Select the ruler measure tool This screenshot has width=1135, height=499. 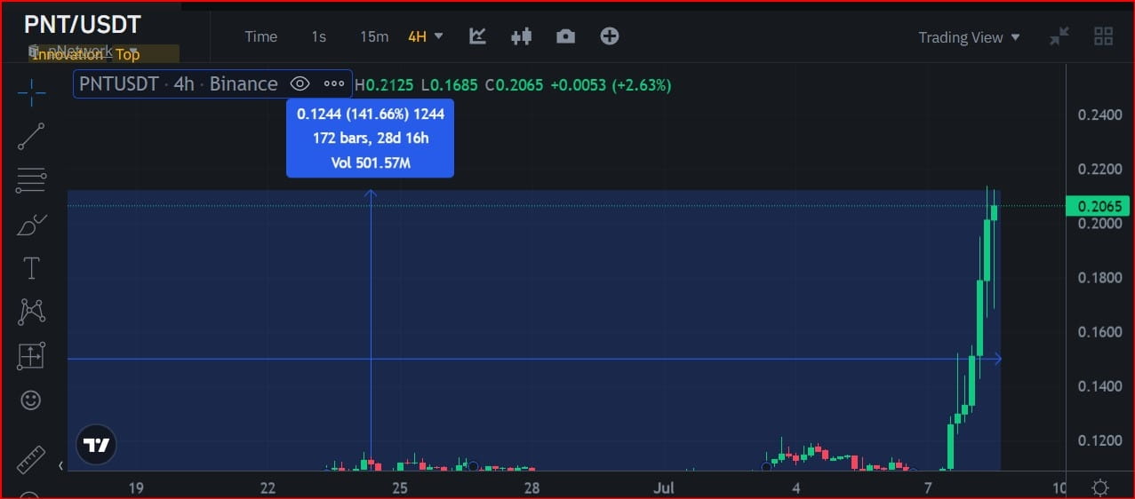pos(31,459)
